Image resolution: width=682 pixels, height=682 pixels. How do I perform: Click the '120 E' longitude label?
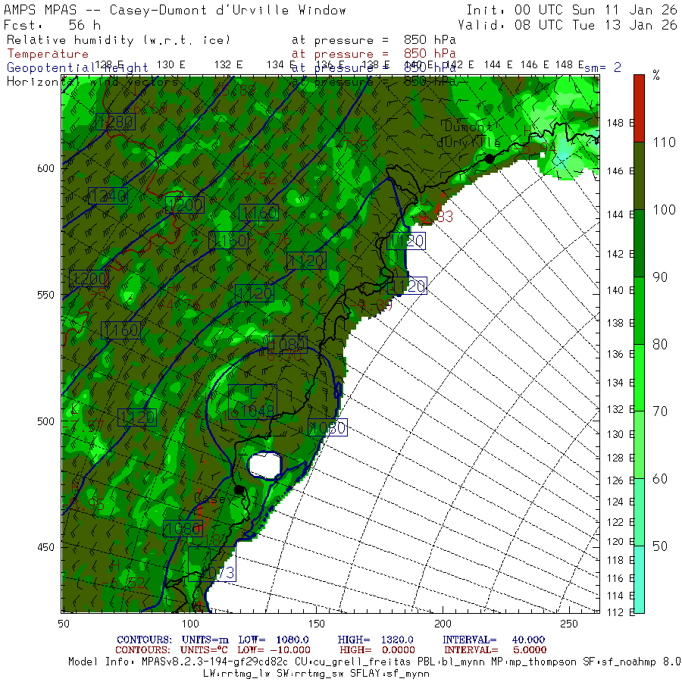(x=620, y=542)
